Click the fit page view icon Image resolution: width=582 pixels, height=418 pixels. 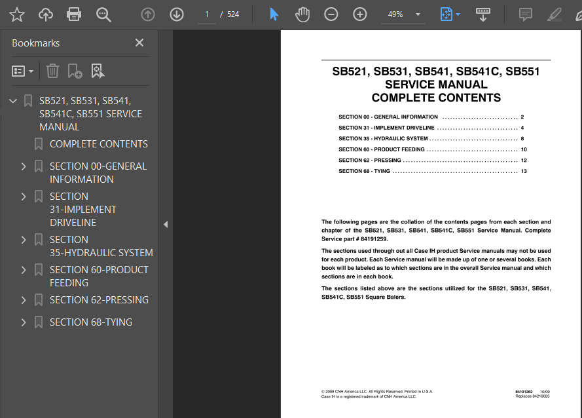tap(446, 14)
